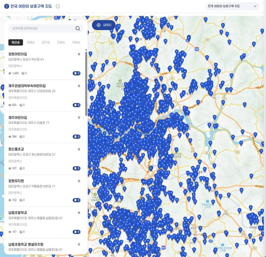
Task: Click the crosshair icon in the 내위치 button
Action: pos(98,25)
